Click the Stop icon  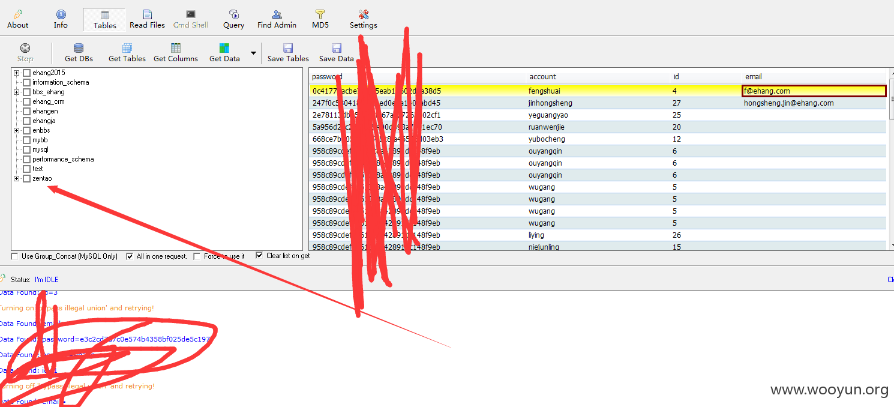point(25,48)
